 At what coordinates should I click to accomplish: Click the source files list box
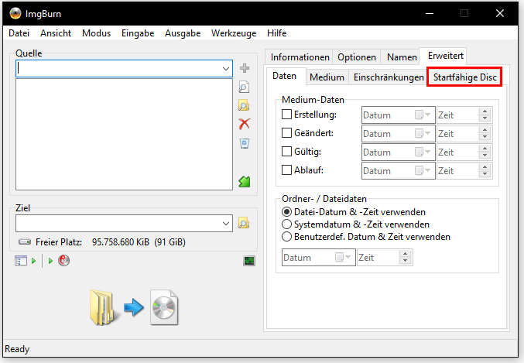pyautogui.click(x=124, y=135)
